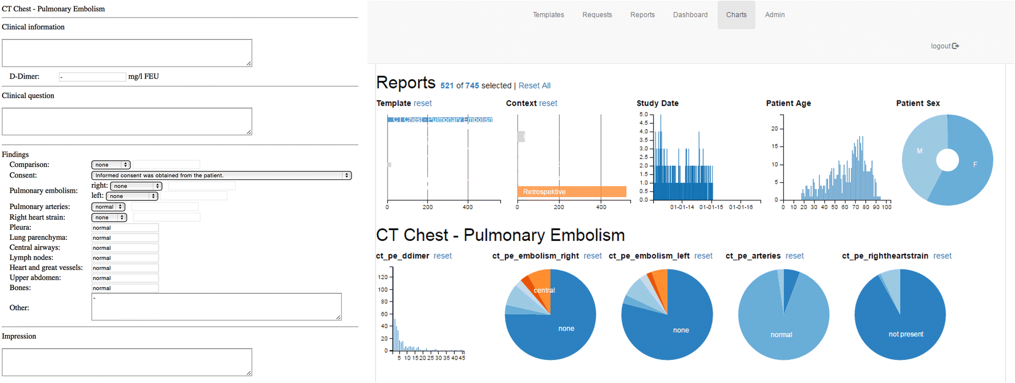Open the Comparison dropdown
The image size is (1015, 383).
(x=111, y=164)
